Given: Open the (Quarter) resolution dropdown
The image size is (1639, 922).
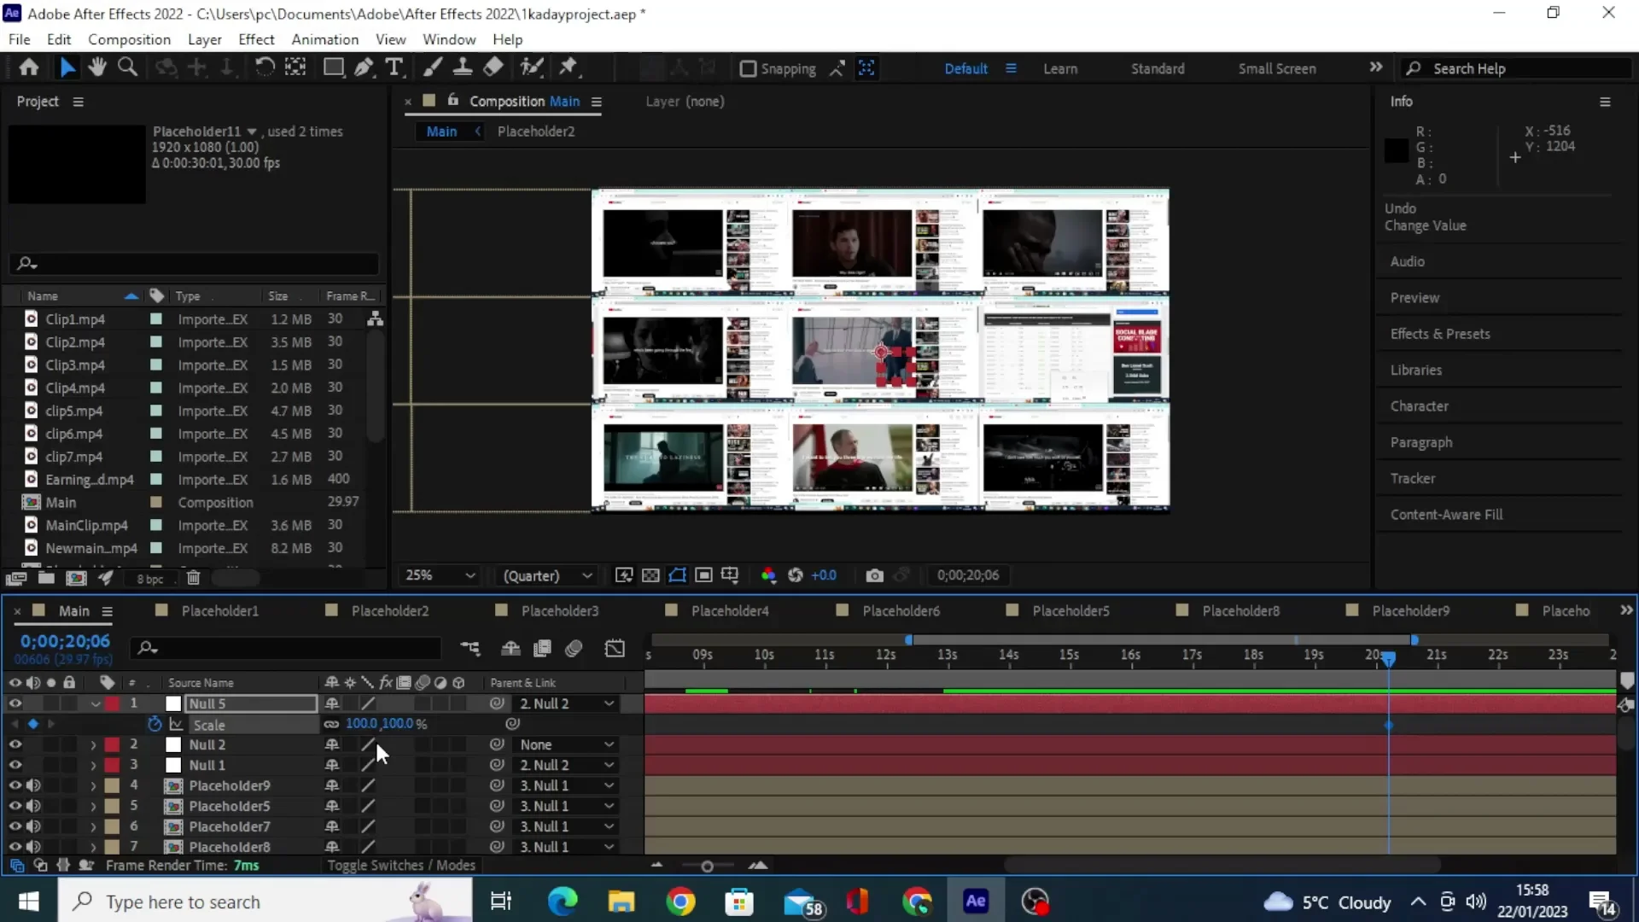Looking at the screenshot, I should click(546, 575).
